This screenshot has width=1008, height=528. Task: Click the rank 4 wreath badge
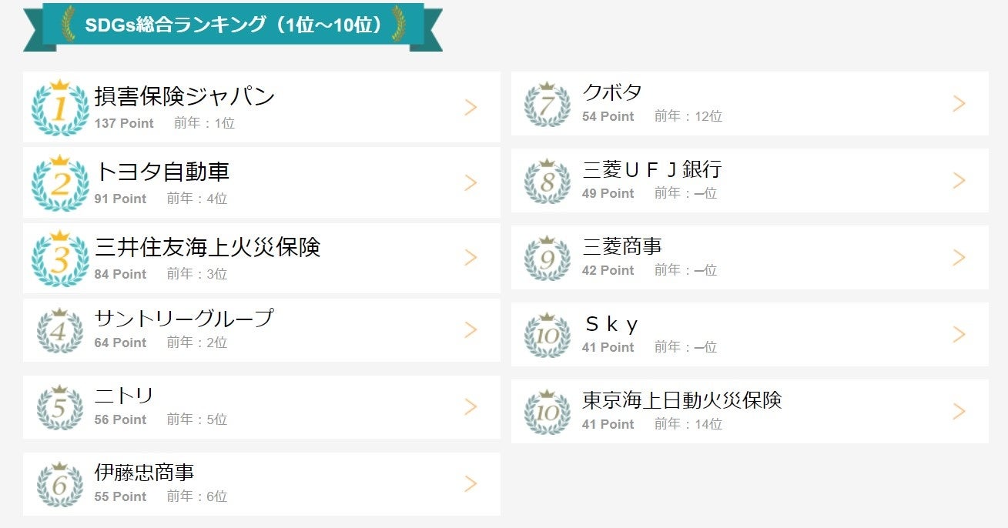coord(60,332)
